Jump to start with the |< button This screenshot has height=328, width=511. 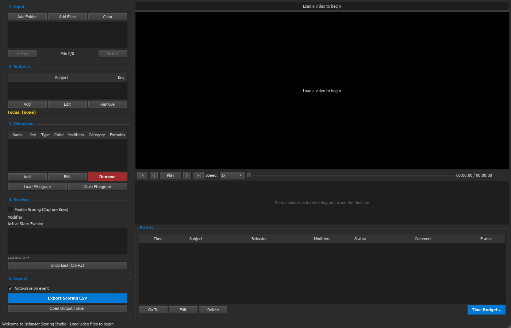142,175
